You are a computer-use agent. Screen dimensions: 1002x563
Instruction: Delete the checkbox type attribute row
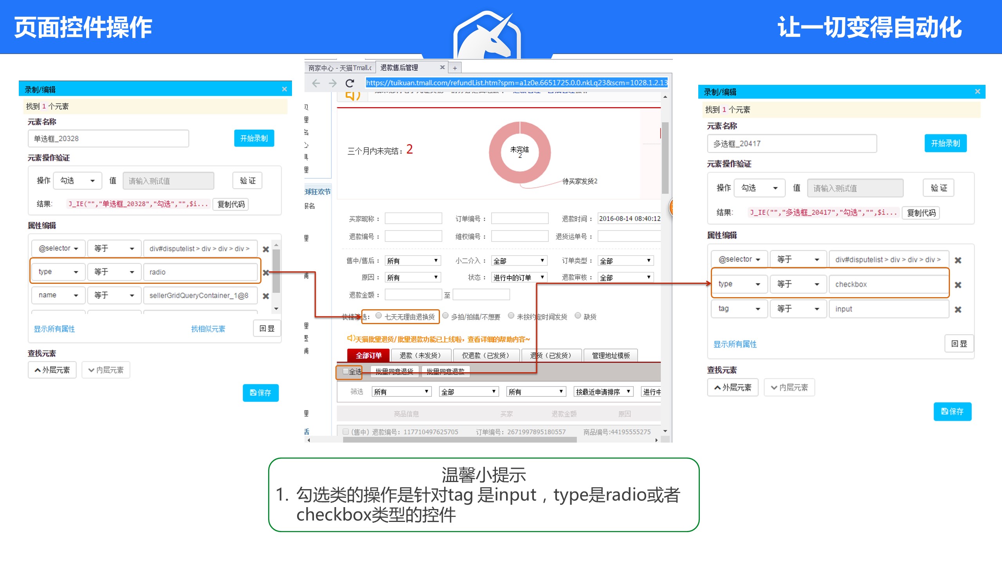click(958, 285)
